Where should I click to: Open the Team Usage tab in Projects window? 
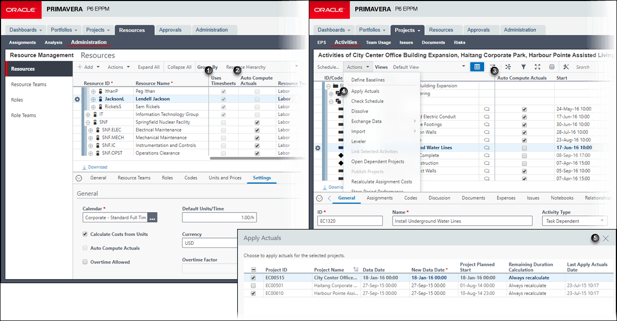pyautogui.click(x=378, y=42)
